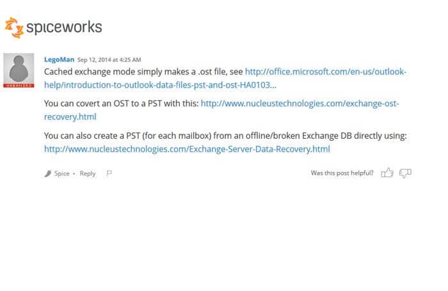Mark post unhelpful with thumbs down
The width and height of the screenshot is (448, 291).
pos(405,173)
